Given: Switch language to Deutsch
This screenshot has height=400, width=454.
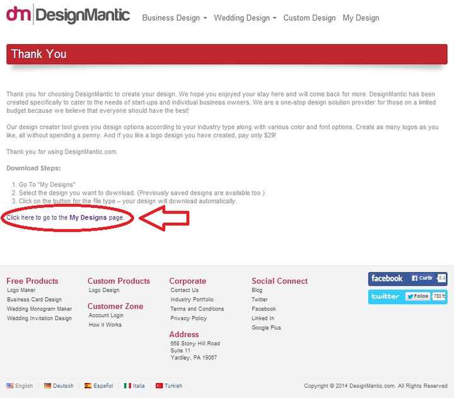Looking at the screenshot, I should point(59,386).
